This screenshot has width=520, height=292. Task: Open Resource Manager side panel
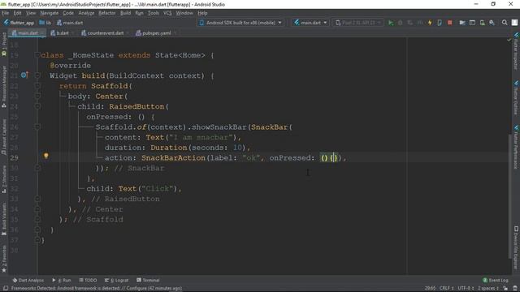tap(4, 87)
